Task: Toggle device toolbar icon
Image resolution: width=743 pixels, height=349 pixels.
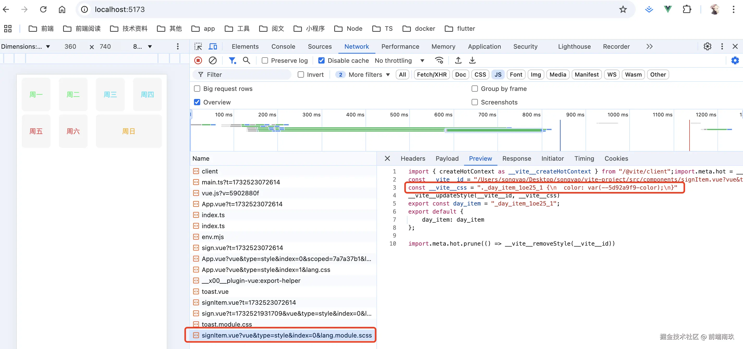Action: pyautogui.click(x=213, y=46)
